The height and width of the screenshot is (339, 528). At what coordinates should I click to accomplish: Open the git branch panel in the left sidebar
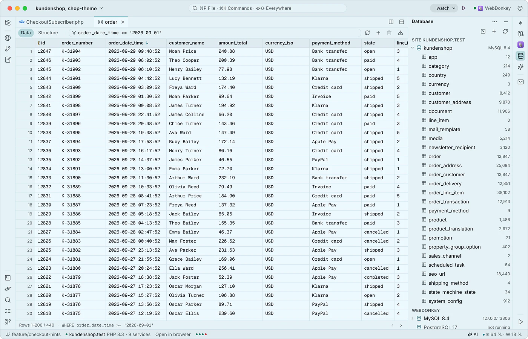[x=8, y=49]
